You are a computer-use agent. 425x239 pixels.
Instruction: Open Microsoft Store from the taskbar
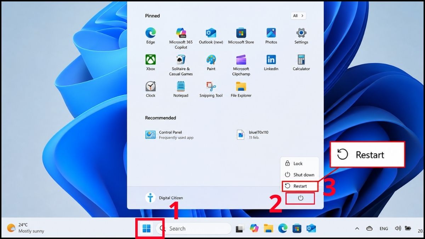(x=297, y=229)
